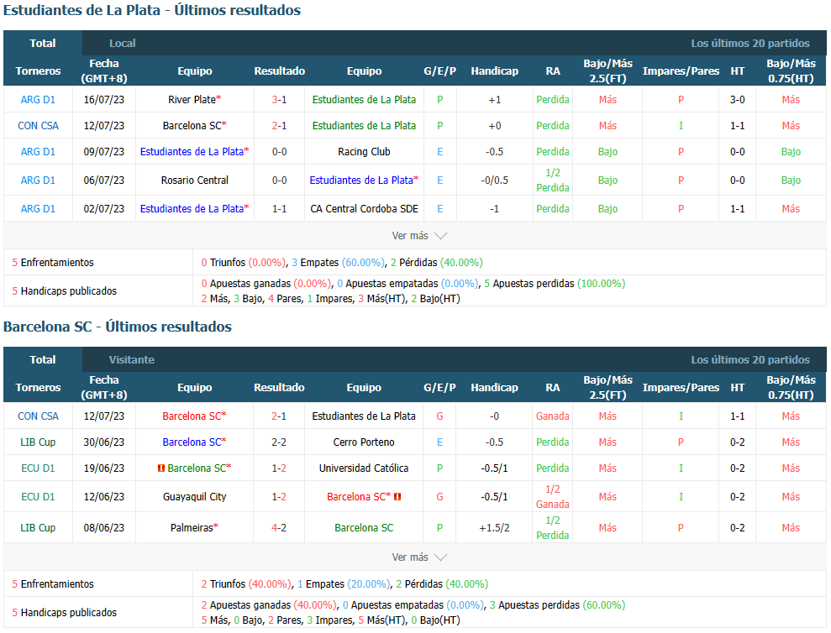Click date 09/07/23 in Estudiantes table
The image size is (831, 633).
104,151
